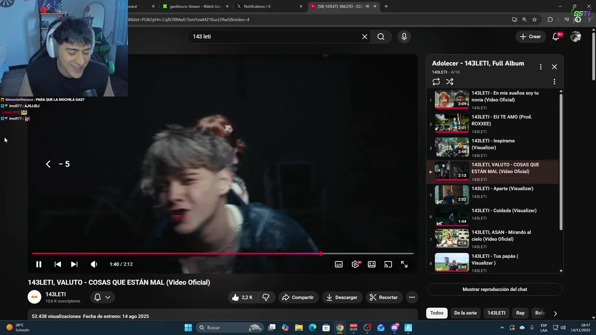The width and height of the screenshot is (596, 335).
Task: Select the 'De la serie' chip
Action: point(465,313)
